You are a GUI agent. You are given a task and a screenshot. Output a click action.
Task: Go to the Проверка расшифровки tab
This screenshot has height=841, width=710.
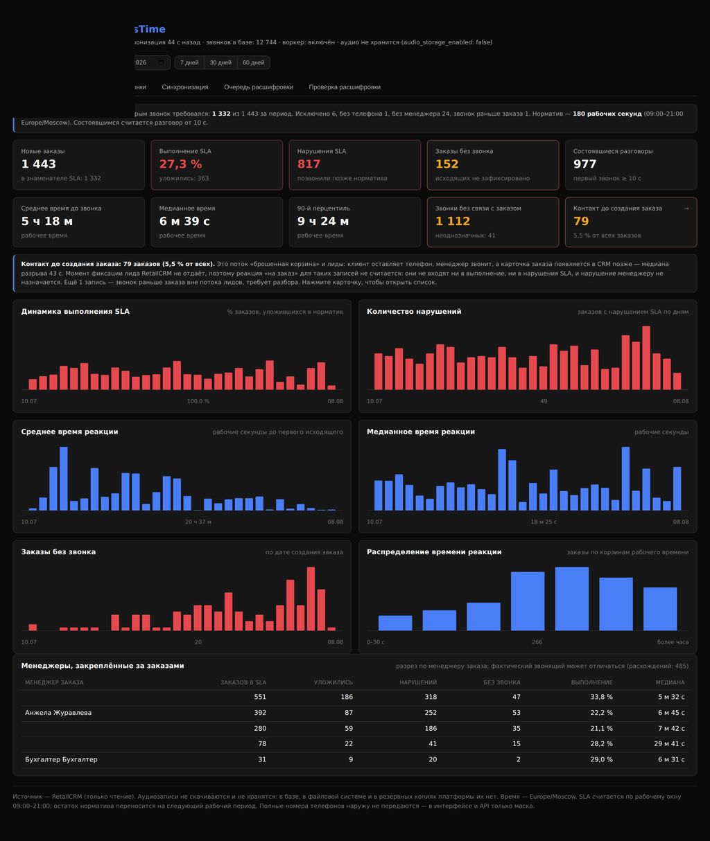click(345, 87)
